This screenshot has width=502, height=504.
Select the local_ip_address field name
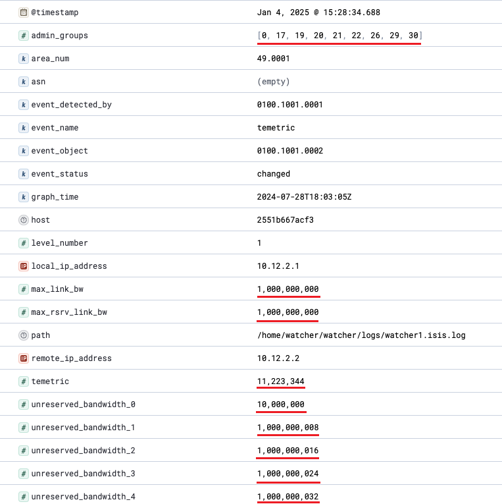(x=69, y=266)
